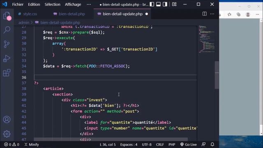Select language mode PHP
The width and height of the screenshot is (263, 148).
click(172, 144)
